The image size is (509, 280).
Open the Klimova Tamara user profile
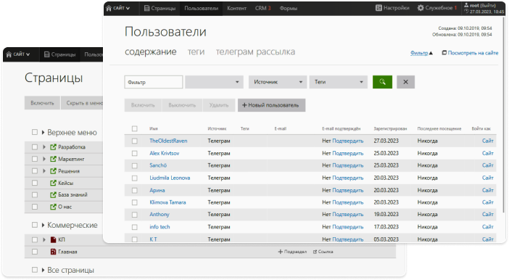(x=167, y=202)
